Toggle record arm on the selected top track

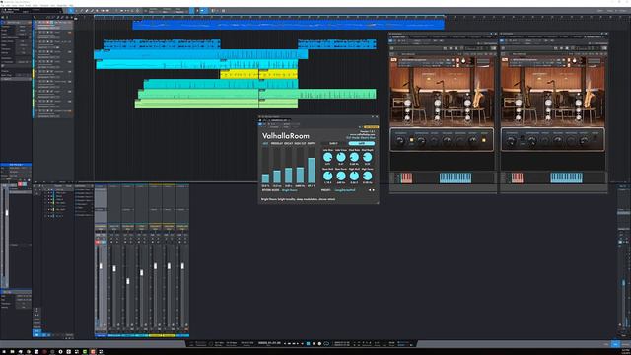pyautogui.click(x=48, y=22)
